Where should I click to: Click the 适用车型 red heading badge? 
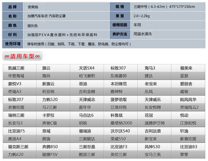point(22,56)
